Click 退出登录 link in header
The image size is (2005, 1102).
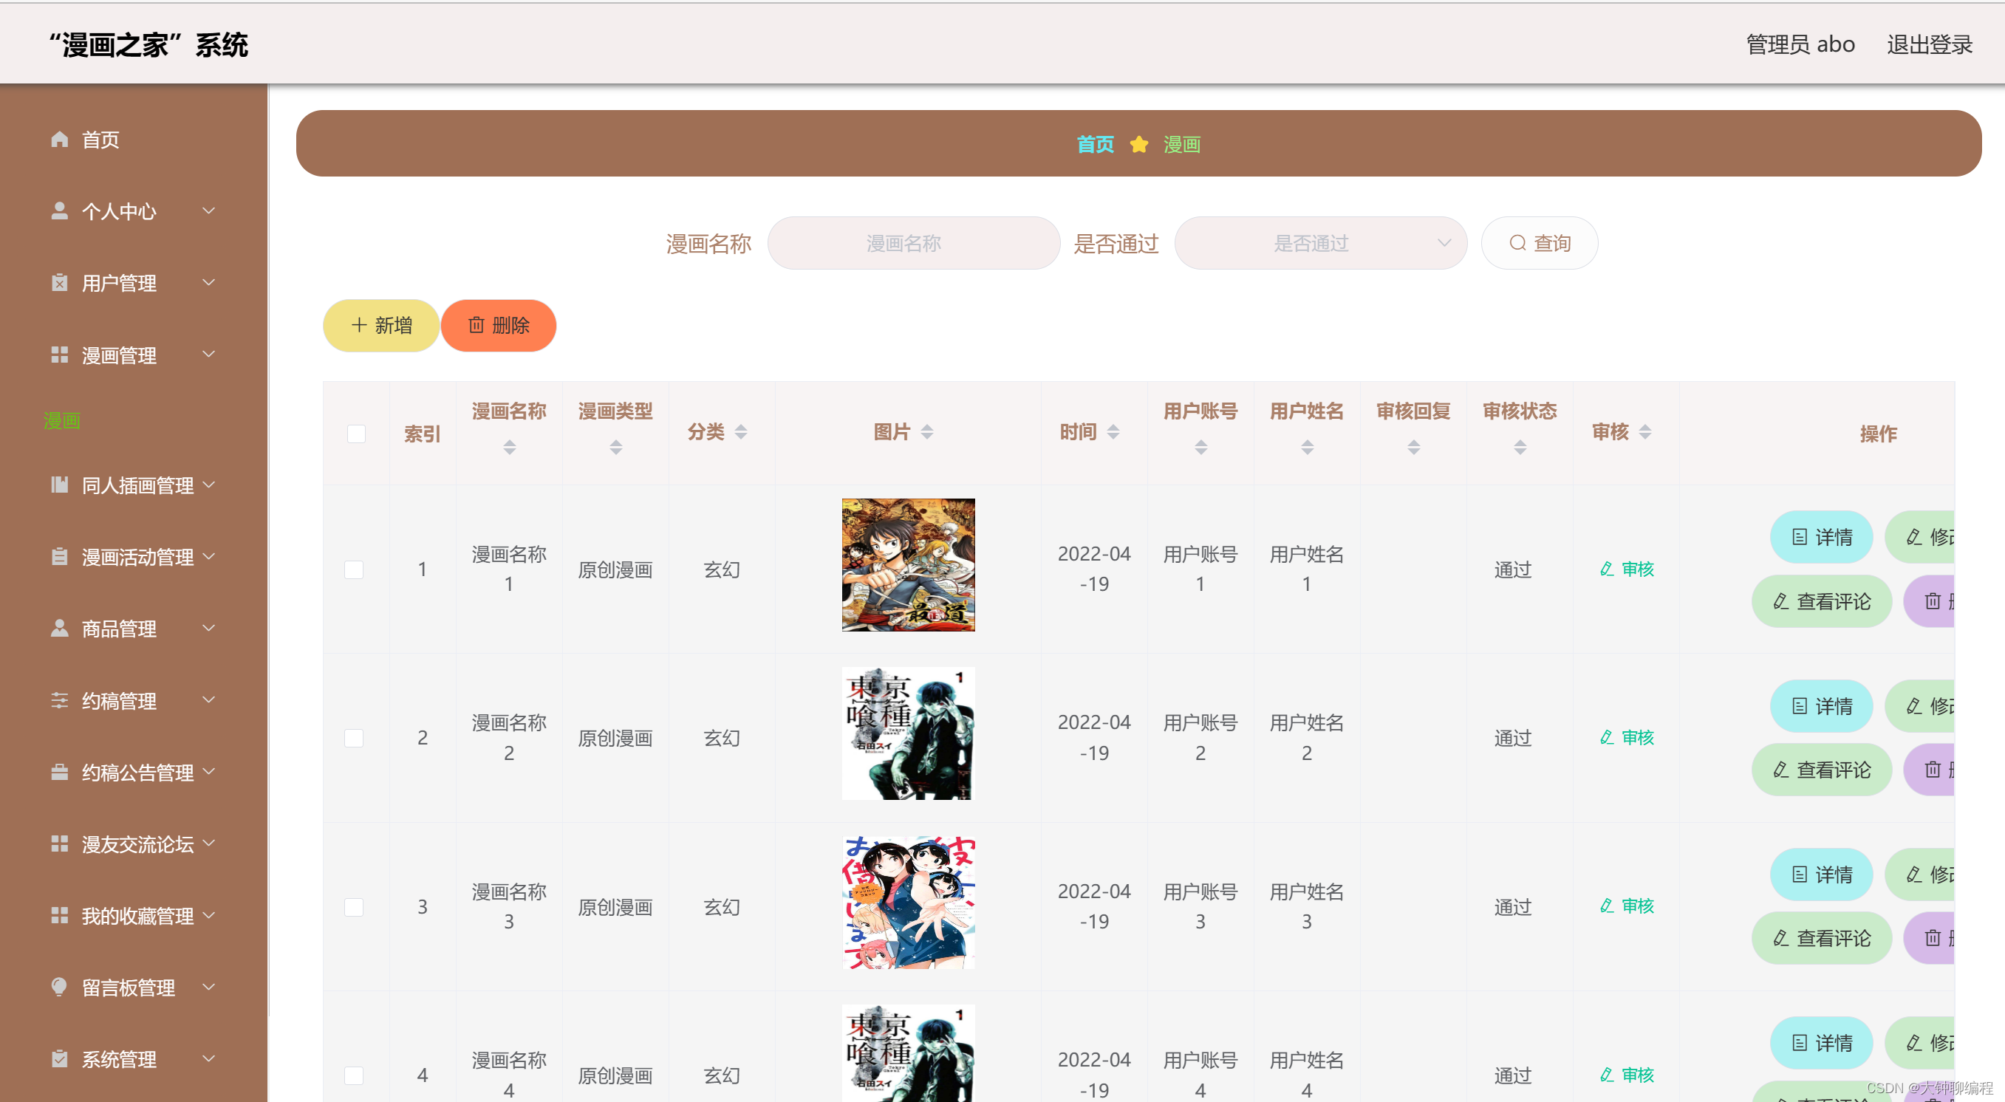point(1929,44)
